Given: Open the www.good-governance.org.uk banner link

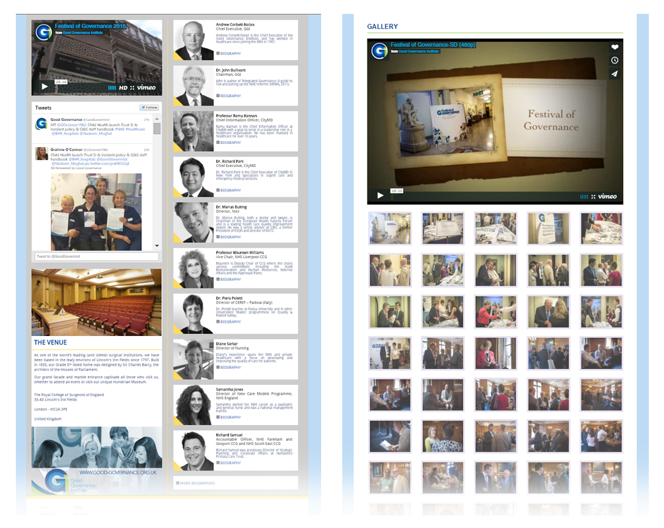Looking at the screenshot, I should pos(118,472).
